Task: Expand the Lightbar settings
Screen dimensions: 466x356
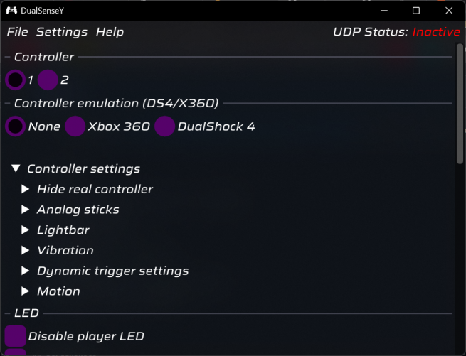Action: pyautogui.click(x=26, y=230)
